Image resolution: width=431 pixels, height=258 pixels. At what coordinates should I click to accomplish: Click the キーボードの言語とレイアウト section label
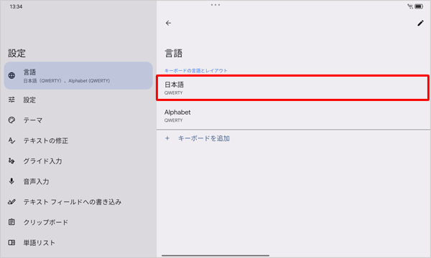point(196,70)
